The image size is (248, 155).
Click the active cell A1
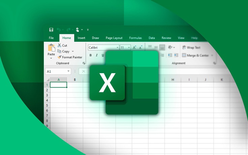(59, 85)
